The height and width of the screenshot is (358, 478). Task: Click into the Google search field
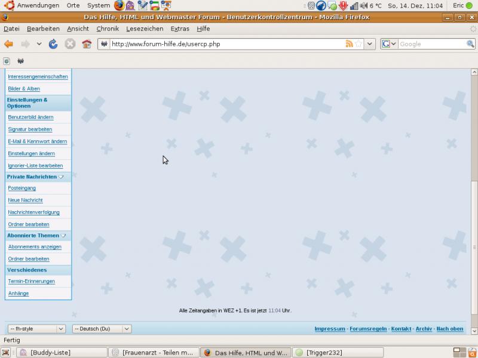(431, 44)
